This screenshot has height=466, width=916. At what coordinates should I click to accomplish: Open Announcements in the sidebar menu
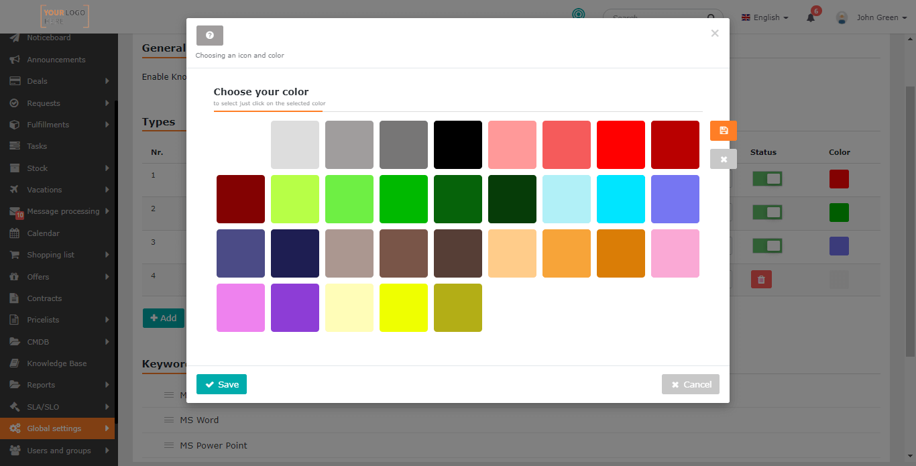(x=57, y=60)
